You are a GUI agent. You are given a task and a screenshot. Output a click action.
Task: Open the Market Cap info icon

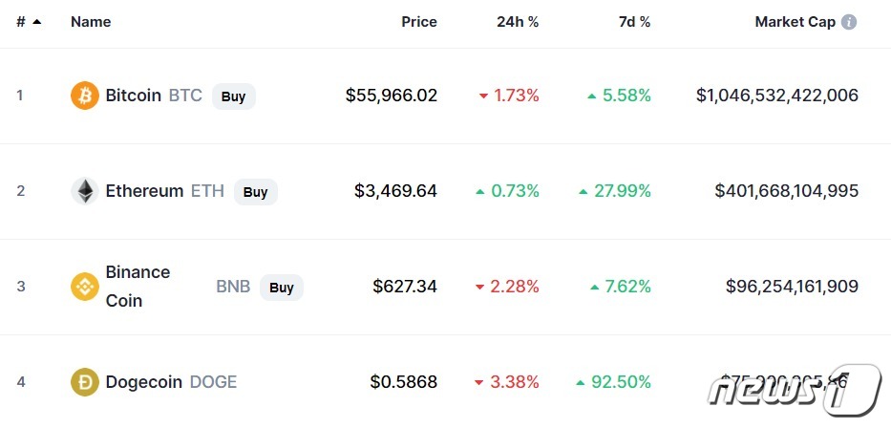click(848, 22)
